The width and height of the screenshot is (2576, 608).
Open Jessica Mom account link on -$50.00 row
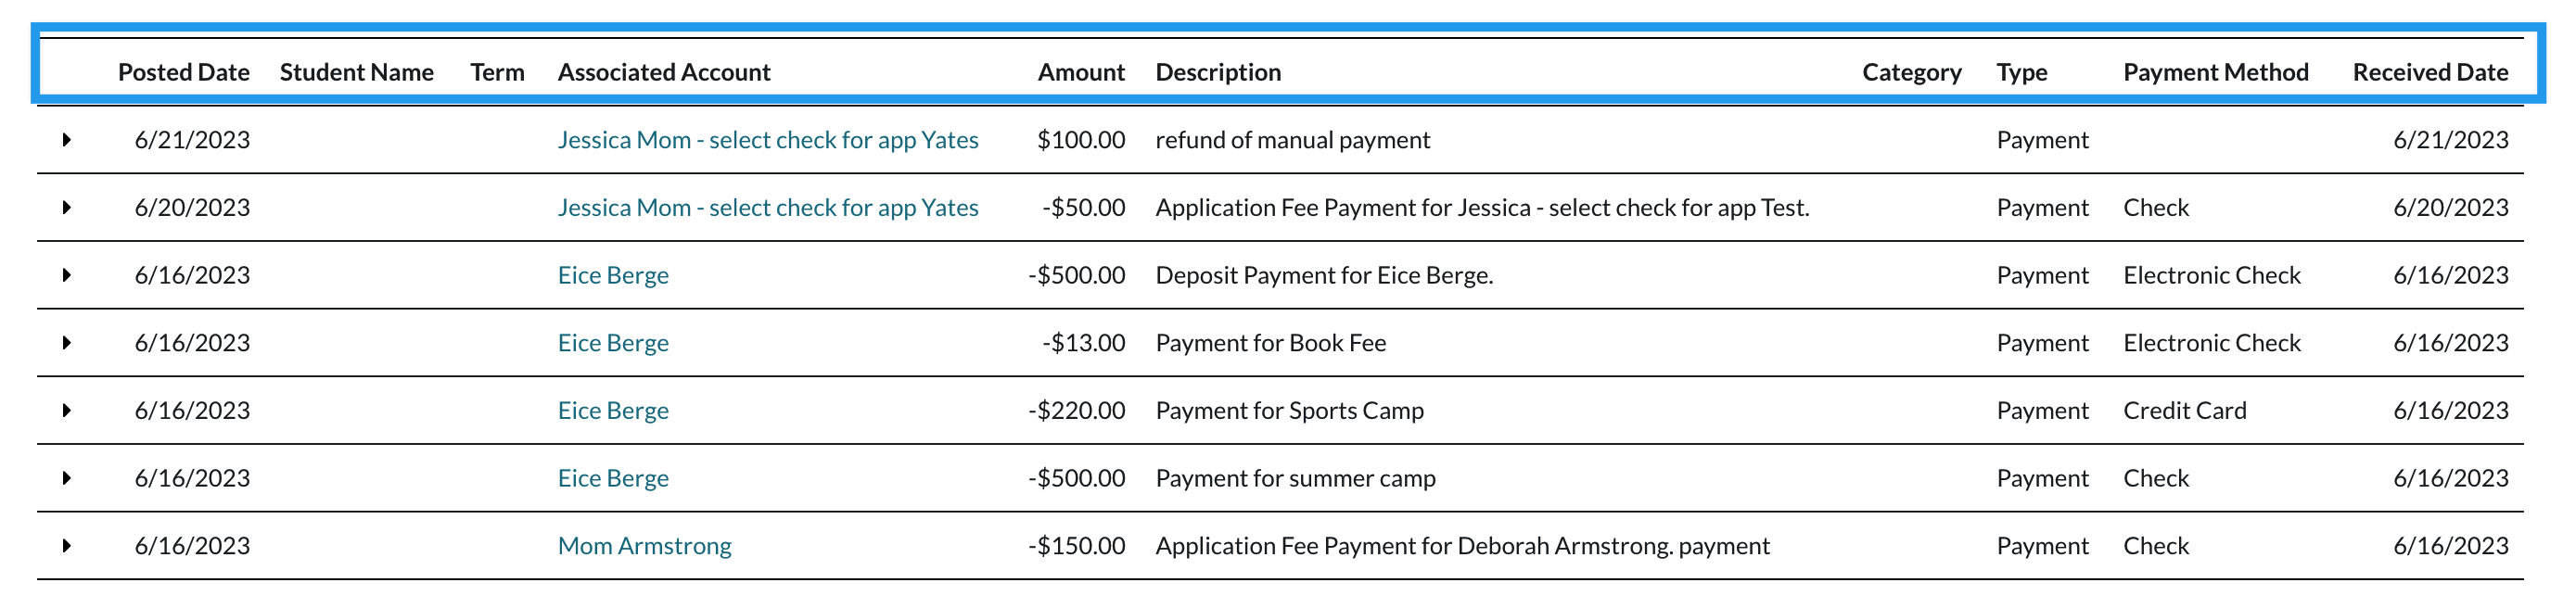coord(767,208)
